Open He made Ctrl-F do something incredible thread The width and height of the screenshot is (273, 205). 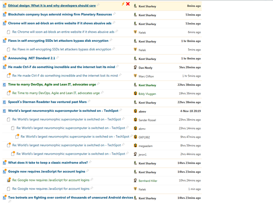point(61,67)
